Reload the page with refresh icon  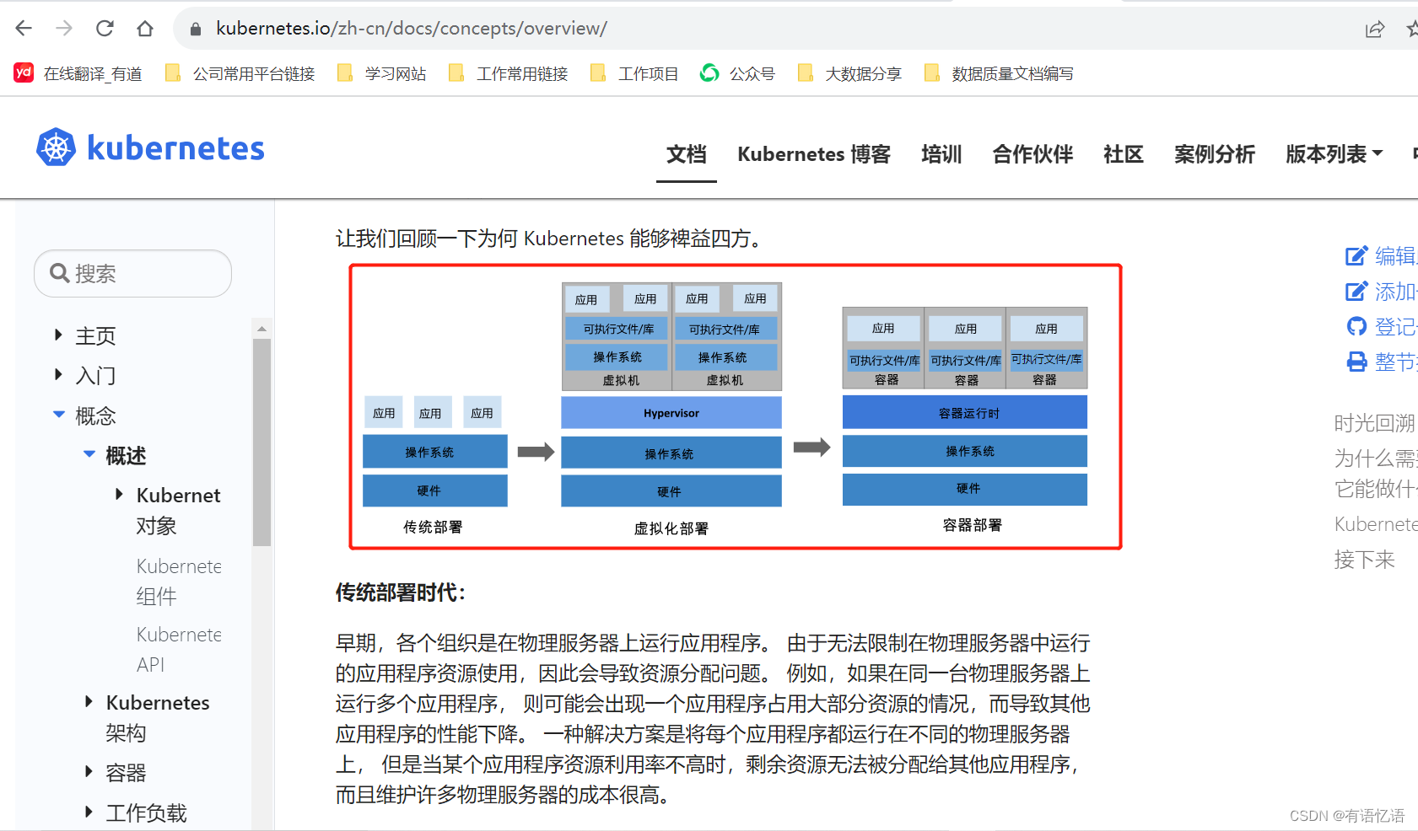pyautogui.click(x=105, y=29)
